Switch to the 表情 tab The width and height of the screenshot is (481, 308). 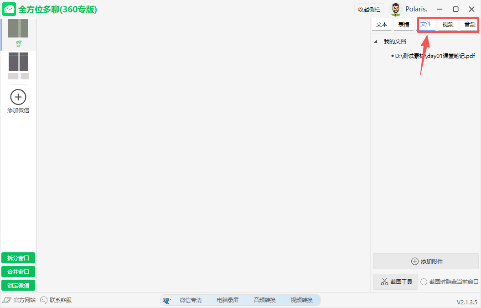click(x=403, y=24)
